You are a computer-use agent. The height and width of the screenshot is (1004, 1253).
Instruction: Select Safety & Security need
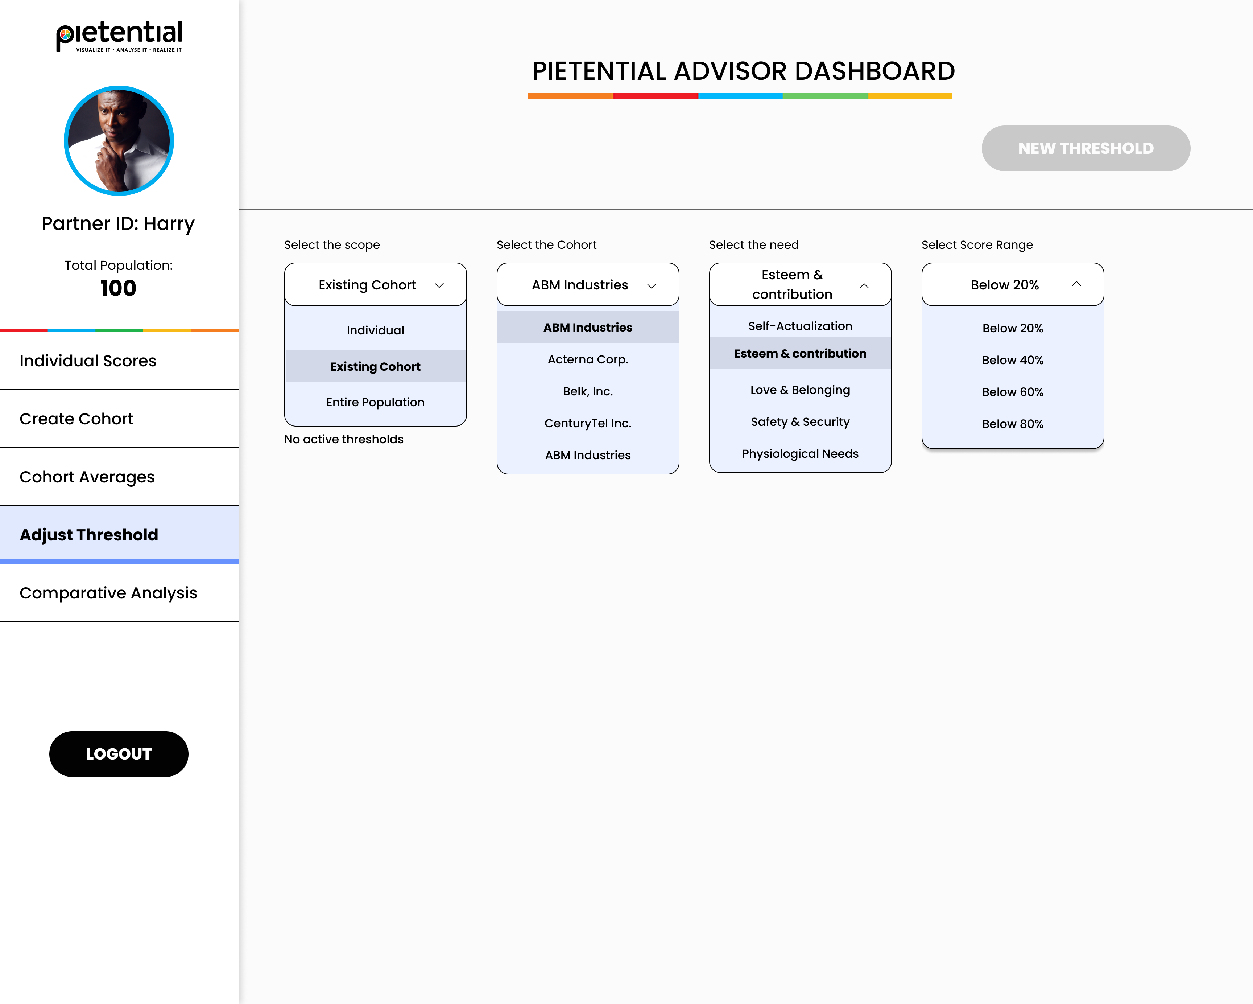800,422
